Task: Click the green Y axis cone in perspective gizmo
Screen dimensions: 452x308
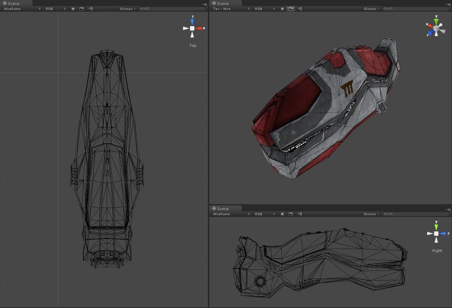Action: (436, 22)
